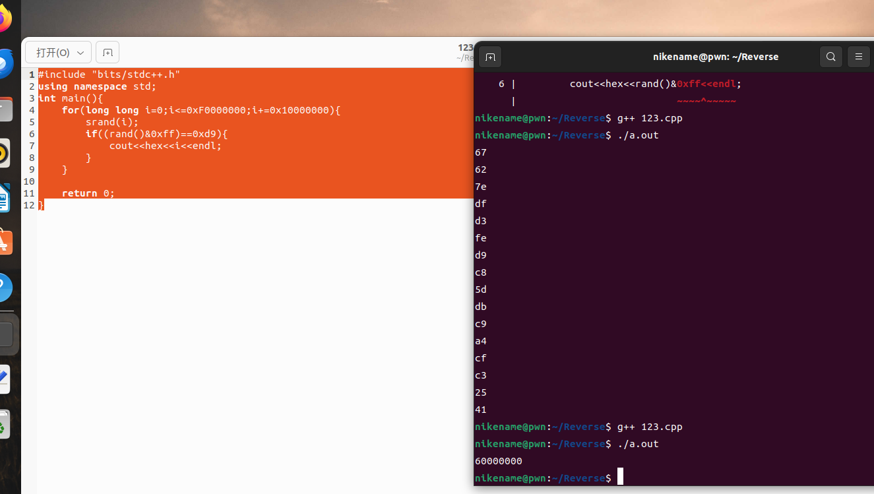Click the 打开(O) open-file button
Screen dimensions: 874x494
51,52
